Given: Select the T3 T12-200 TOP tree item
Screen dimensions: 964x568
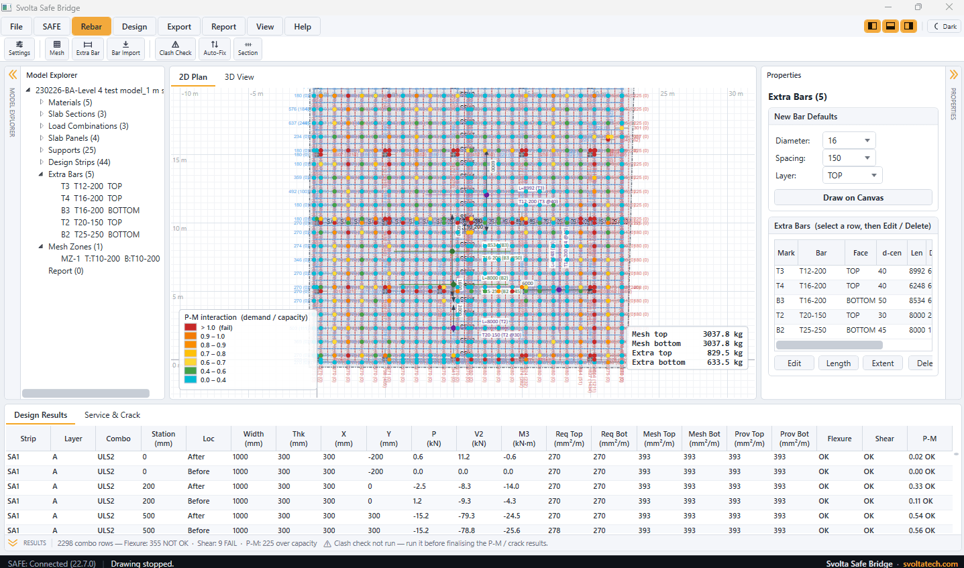Looking at the screenshot, I should (x=91, y=186).
